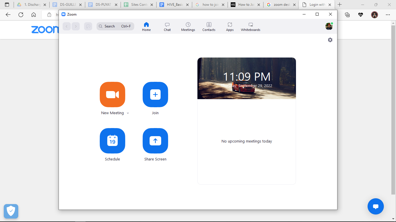This screenshot has width=396, height=222.
Task: Close the 'Login with' browser tab
Action: 330,5
